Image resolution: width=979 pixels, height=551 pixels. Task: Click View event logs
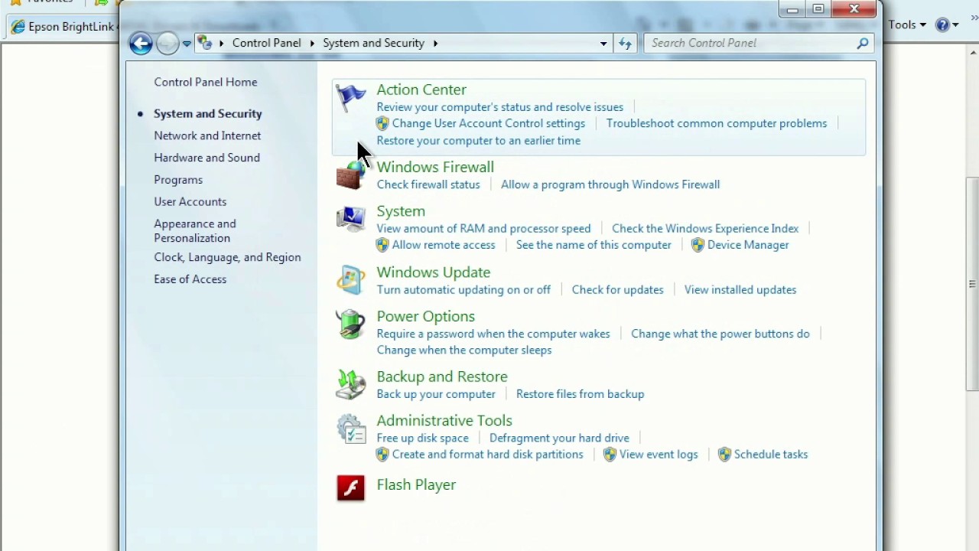click(659, 455)
